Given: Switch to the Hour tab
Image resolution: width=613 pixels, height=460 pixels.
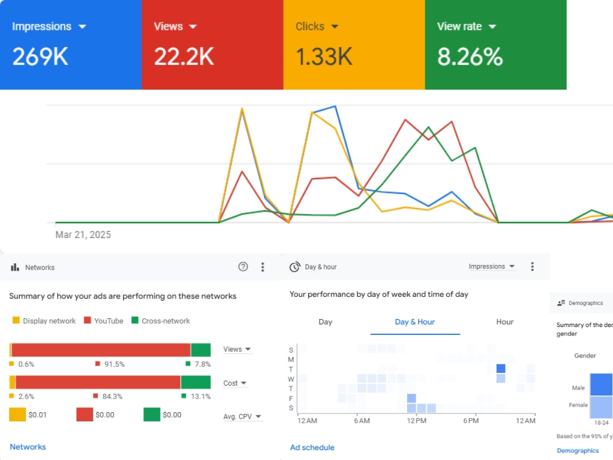Looking at the screenshot, I should click(x=504, y=322).
